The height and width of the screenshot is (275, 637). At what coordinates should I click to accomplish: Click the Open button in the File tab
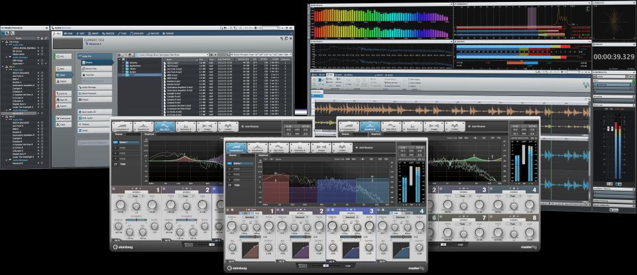[64, 75]
